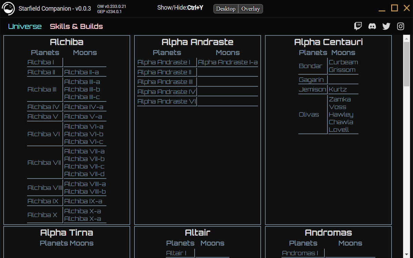Open the Twitch channel icon
Viewport: 413px width, 258px height.
(x=358, y=26)
